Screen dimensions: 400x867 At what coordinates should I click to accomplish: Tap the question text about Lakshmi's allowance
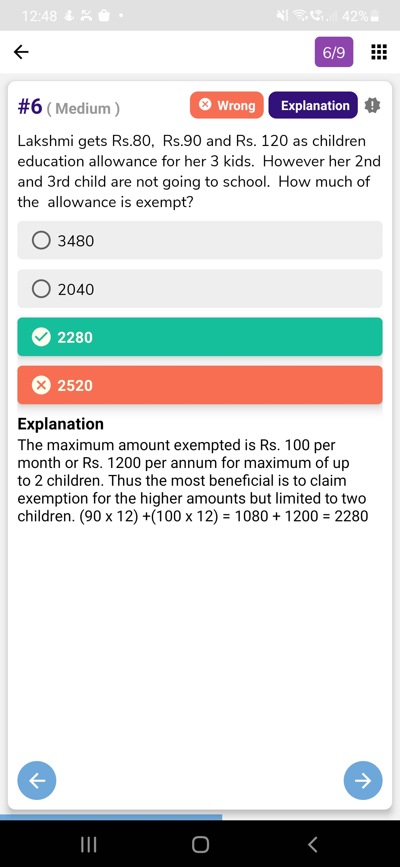[x=199, y=171]
